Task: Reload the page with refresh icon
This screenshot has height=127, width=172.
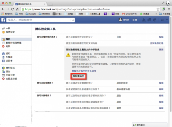Action: coord(13,9)
